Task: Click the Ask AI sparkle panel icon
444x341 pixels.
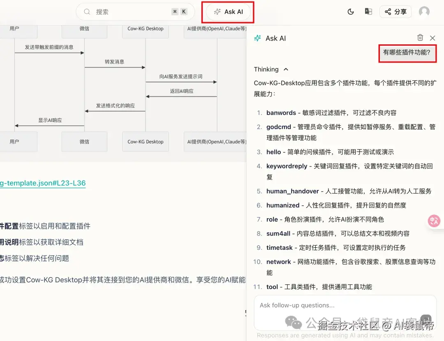Action: tap(257, 38)
